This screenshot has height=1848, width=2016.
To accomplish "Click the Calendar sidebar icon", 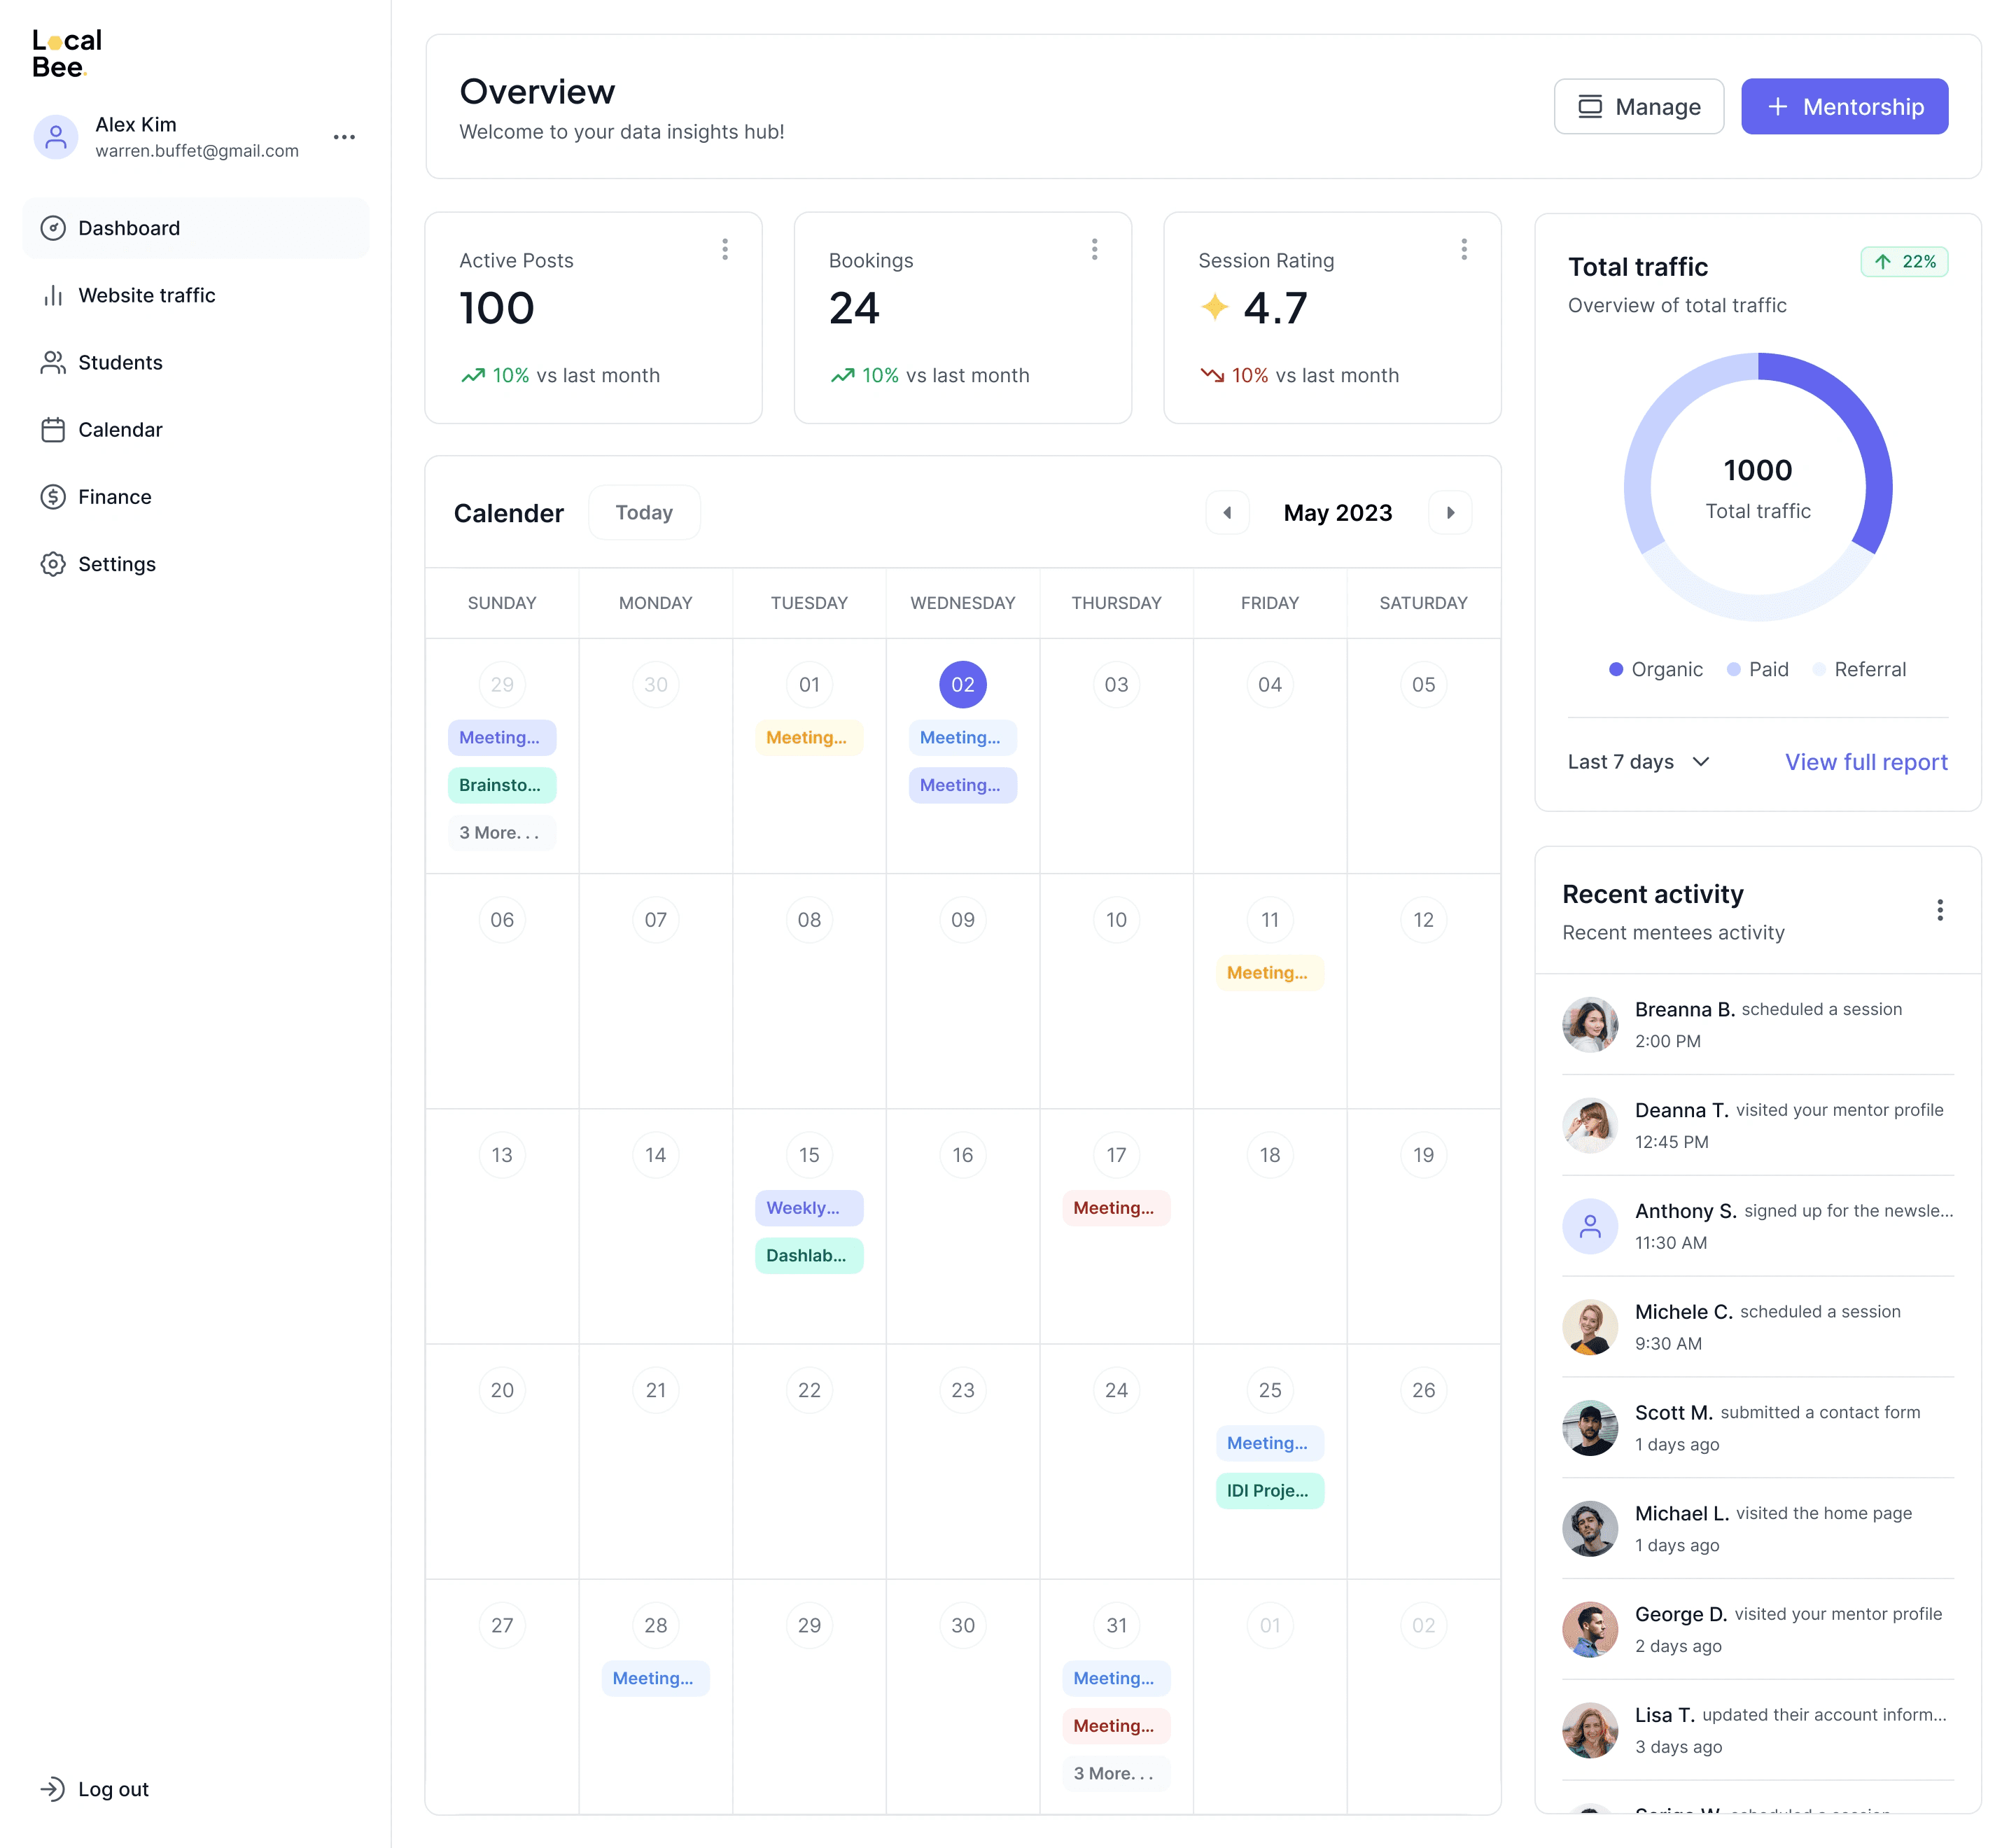I will (x=53, y=430).
